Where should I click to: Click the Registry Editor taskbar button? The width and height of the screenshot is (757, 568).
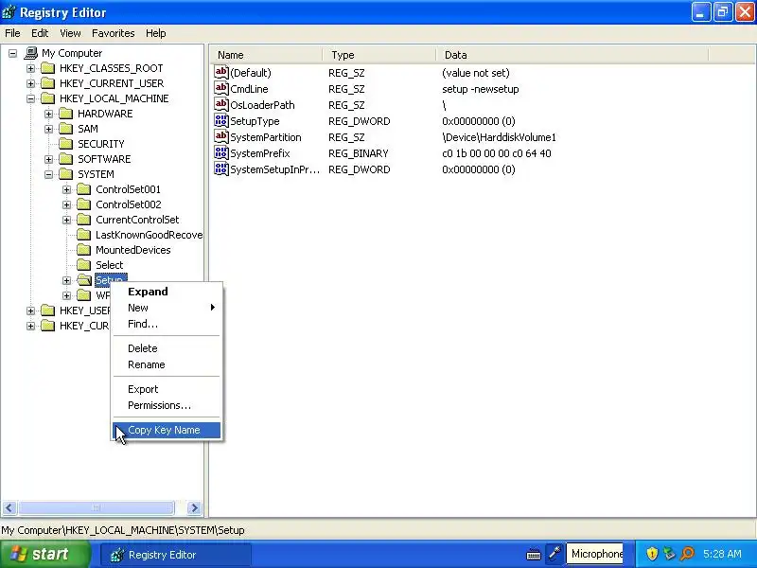(x=176, y=555)
